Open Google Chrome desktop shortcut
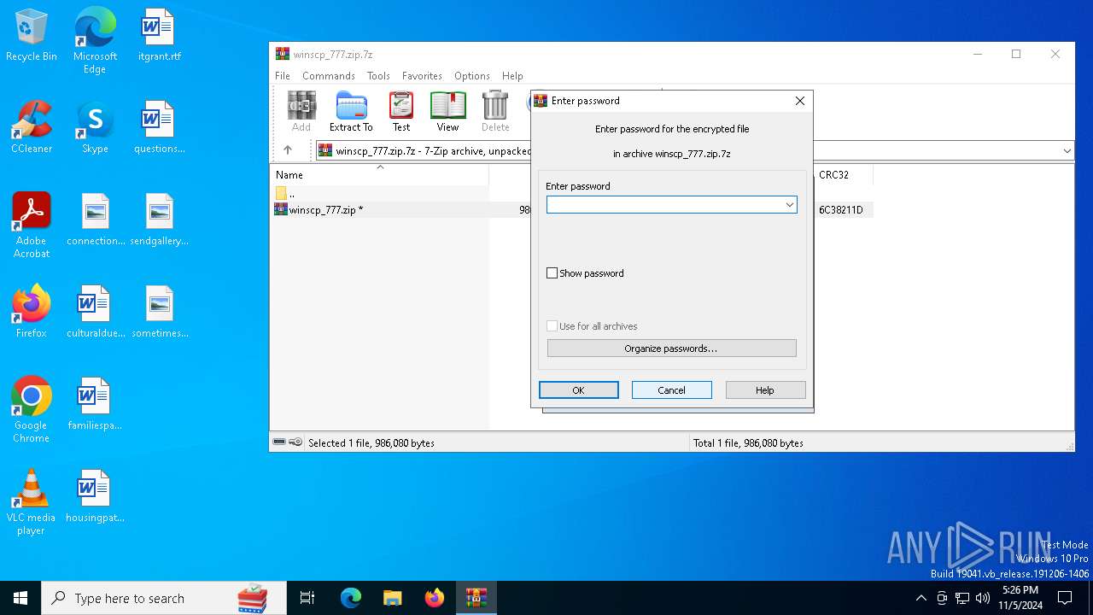This screenshot has width=1093, height=615. [x=31, y=410]
